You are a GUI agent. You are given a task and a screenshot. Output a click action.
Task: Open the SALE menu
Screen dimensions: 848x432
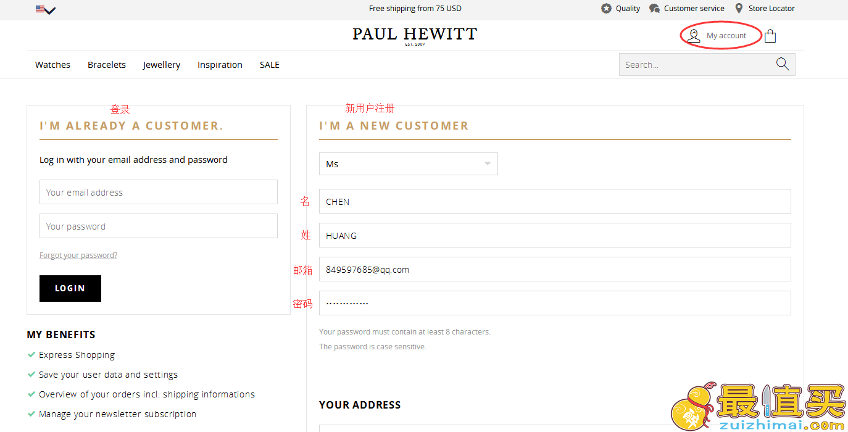[x=270, y=65]
